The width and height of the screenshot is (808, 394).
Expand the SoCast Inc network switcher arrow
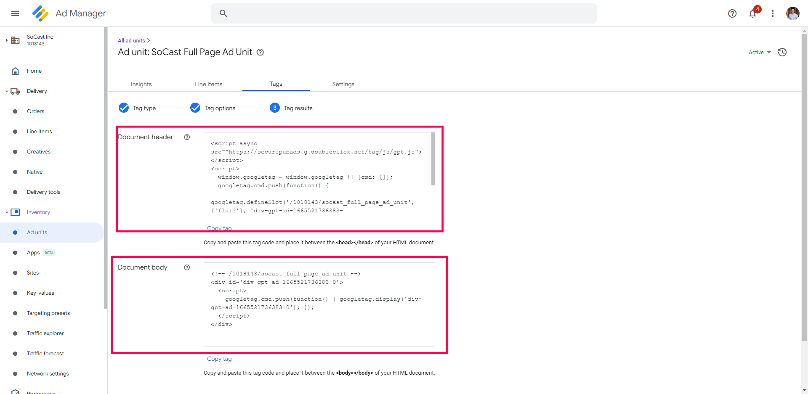[x=7, y=40]
